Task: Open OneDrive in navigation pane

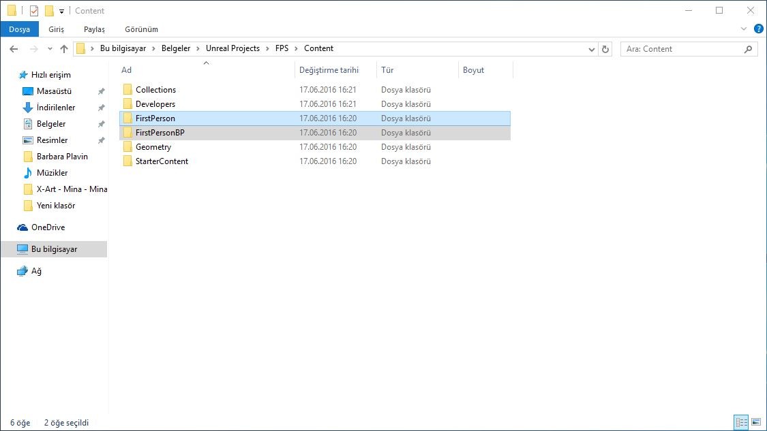Action: pyautogui.click(x=48, y=227)
